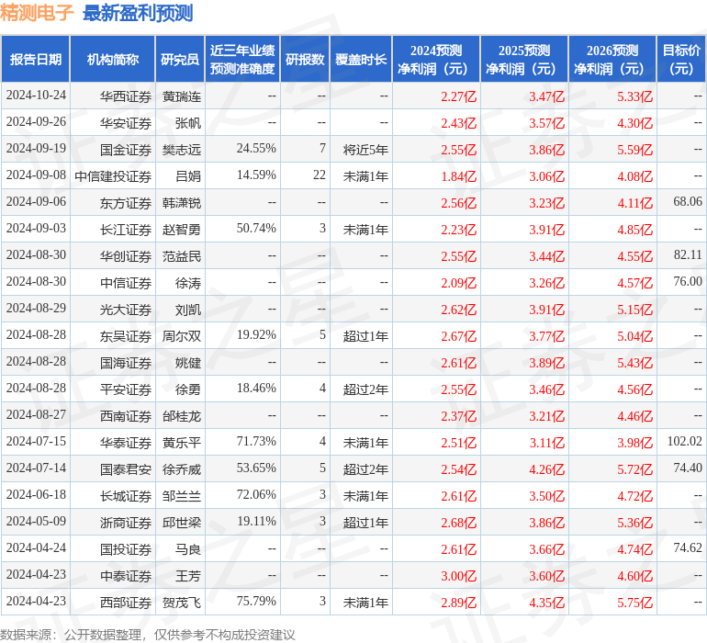The width and height of the screenshot is (707, 643).
Task: Click 西部证券's 2025 profit 4.35亿
Action: pos(546,603)
